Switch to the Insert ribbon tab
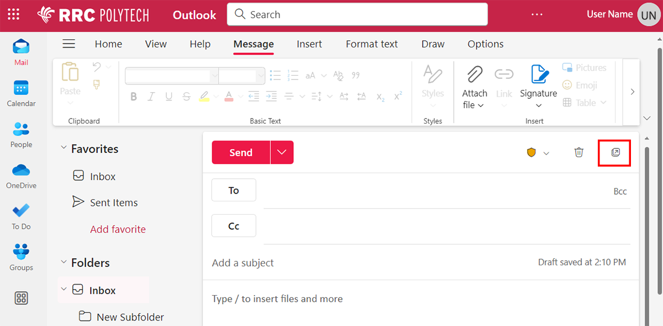The image size is (663, 326). click(309, 44)
